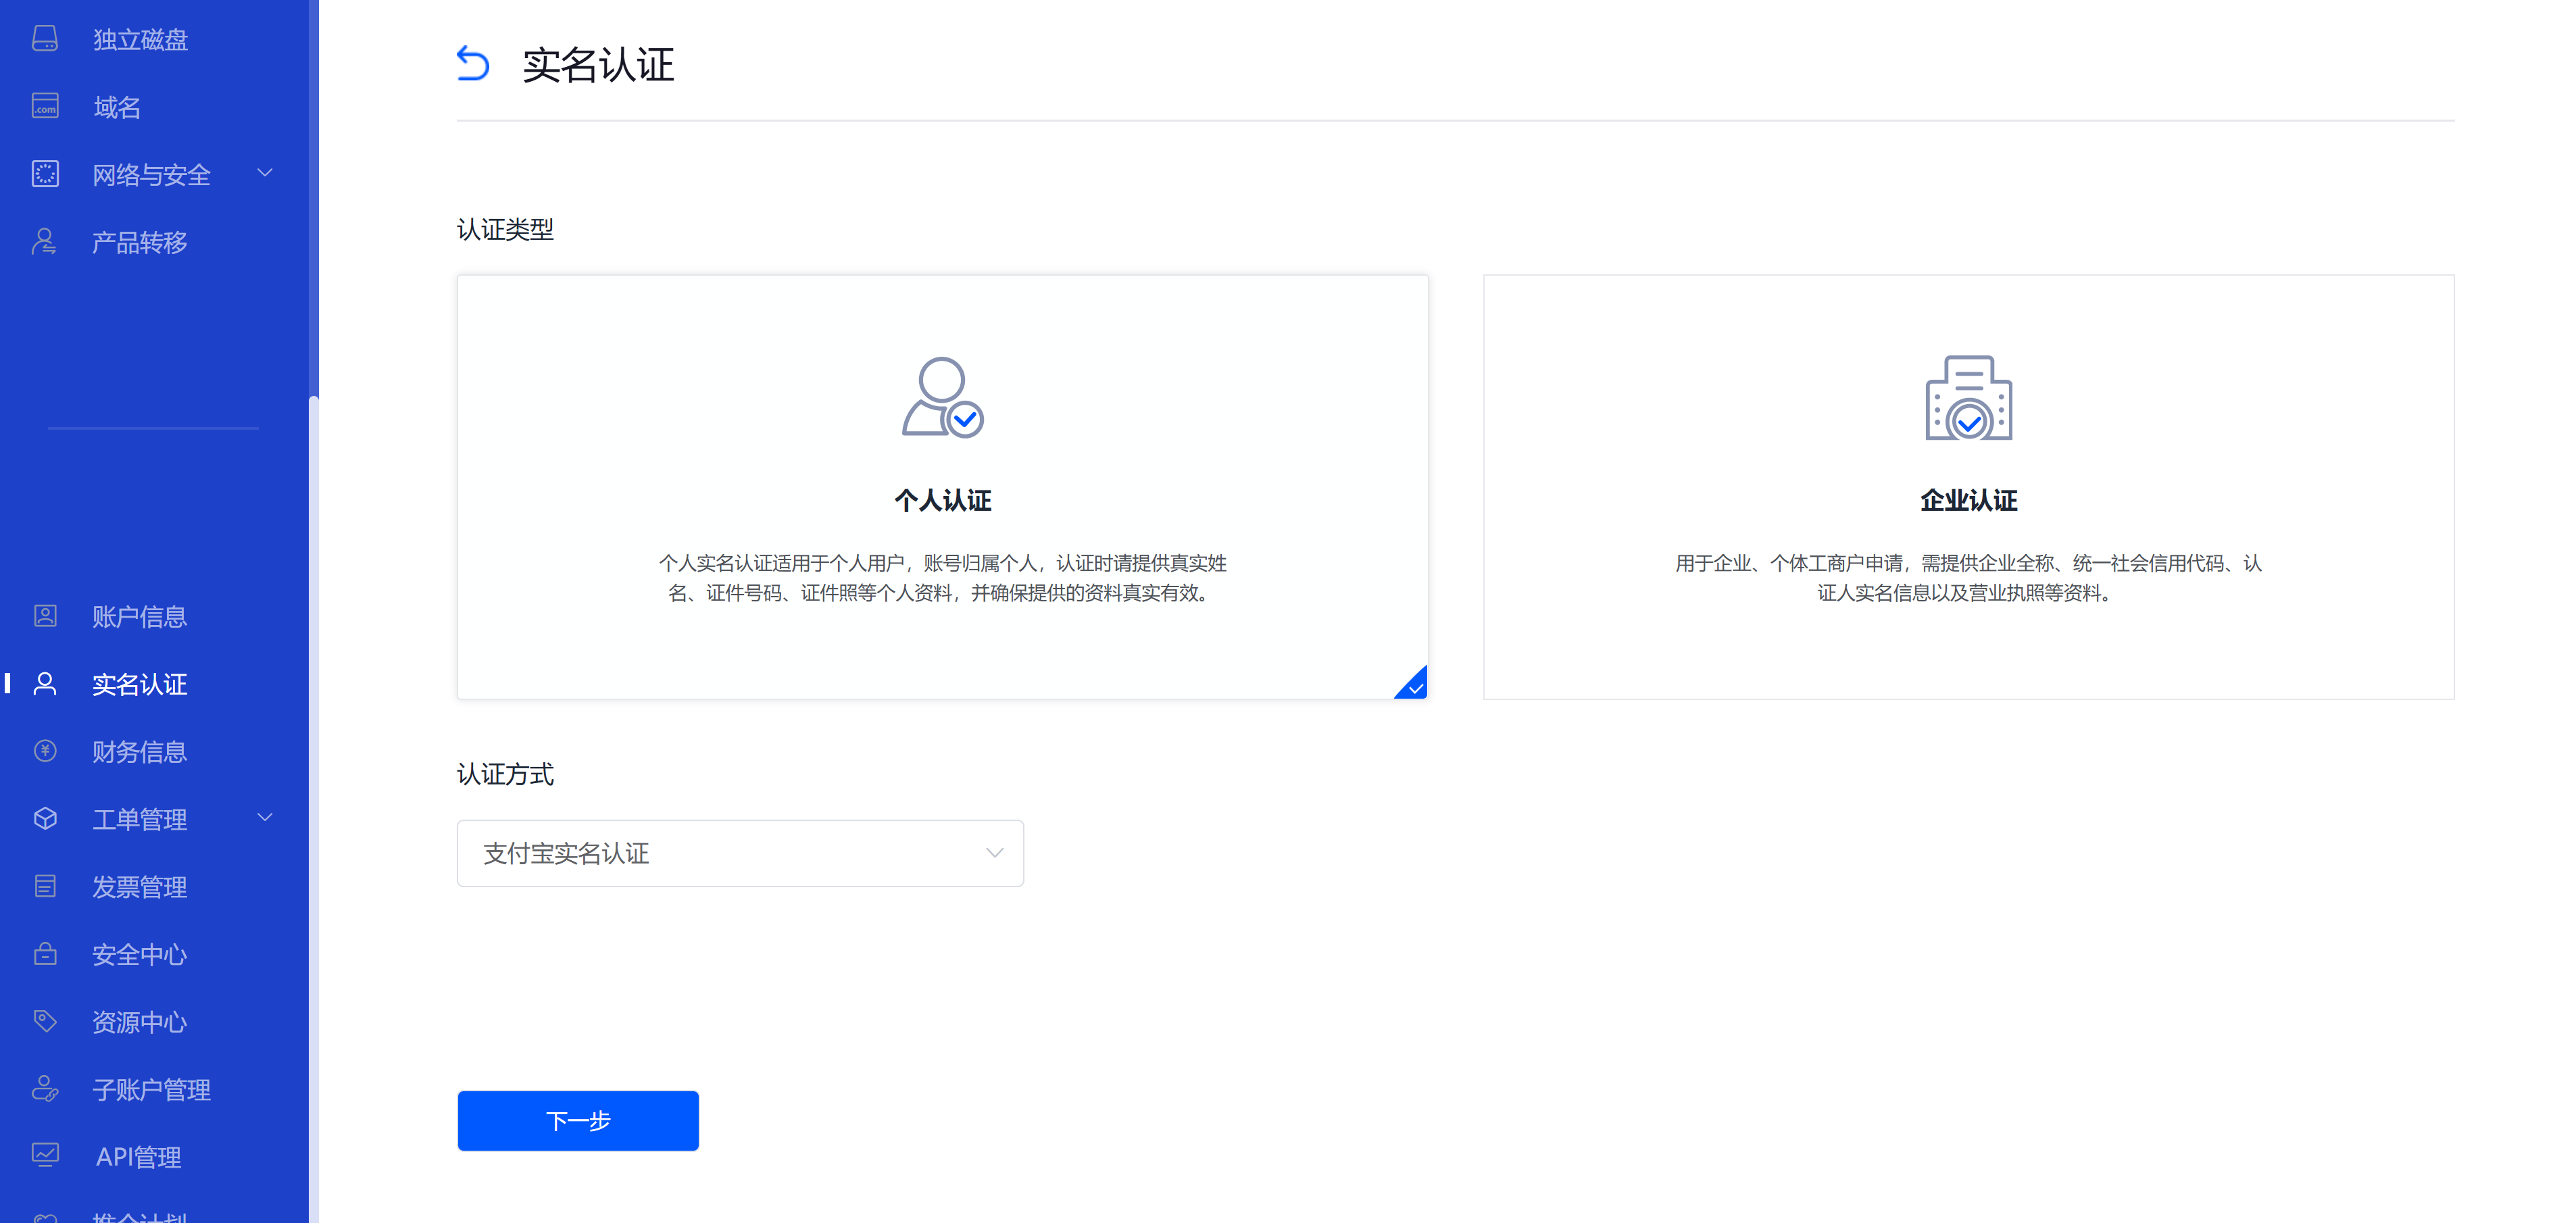Expand the 工单管理 submenu chevron

265,818
